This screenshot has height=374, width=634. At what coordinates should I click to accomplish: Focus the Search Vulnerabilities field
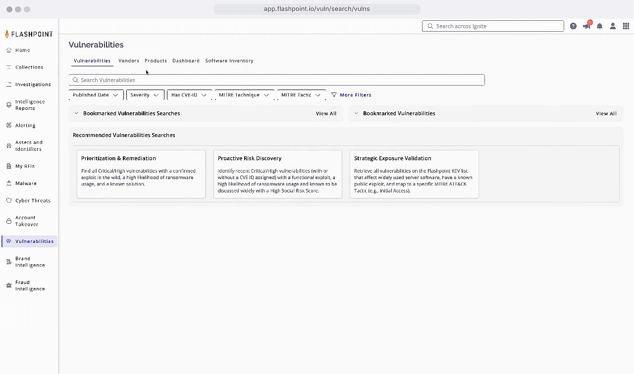click(x=276, y=80)
